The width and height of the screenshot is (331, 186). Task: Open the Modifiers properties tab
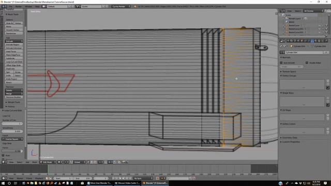[x=309, y=41]
